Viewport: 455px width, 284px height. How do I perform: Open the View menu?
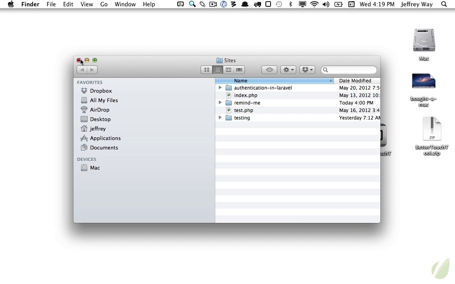(x=87, y=4)
